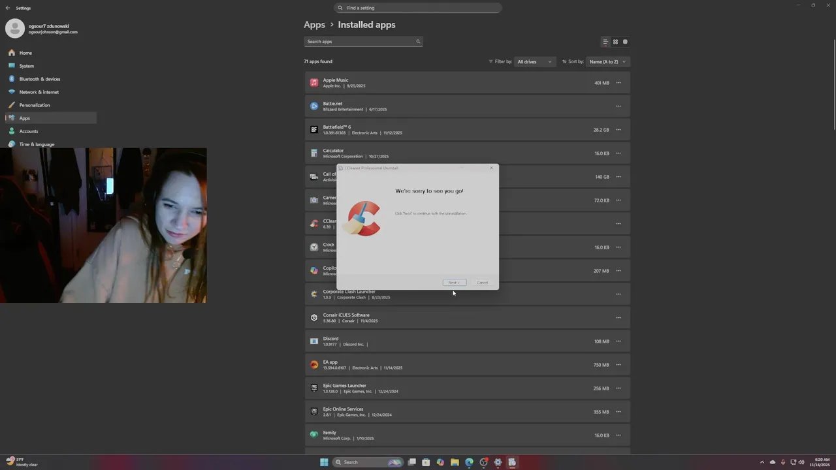Open the Filter by All drives dropdown

click(535, 61)
